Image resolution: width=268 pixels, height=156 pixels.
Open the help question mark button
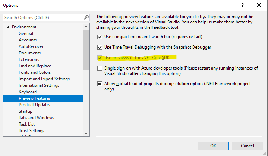pyautogui.click(x=243, y=5)
